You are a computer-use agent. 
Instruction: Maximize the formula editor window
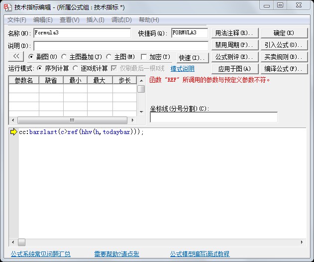(280, 5)
